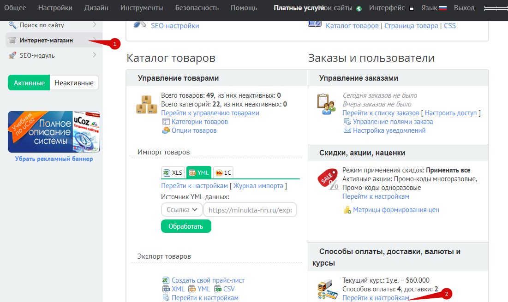Open the Дизайн top menu

click(x=96, y=8)
